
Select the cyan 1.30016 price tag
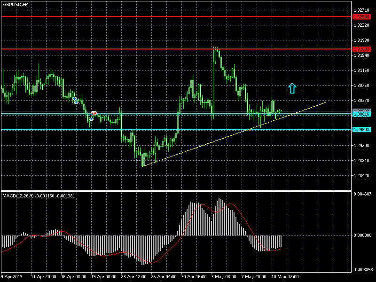point(361,114)
